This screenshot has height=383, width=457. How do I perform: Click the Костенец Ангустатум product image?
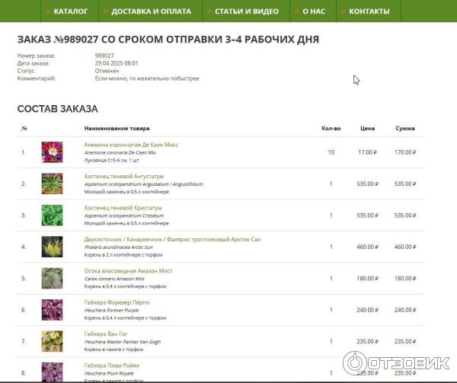click(52, 184)
